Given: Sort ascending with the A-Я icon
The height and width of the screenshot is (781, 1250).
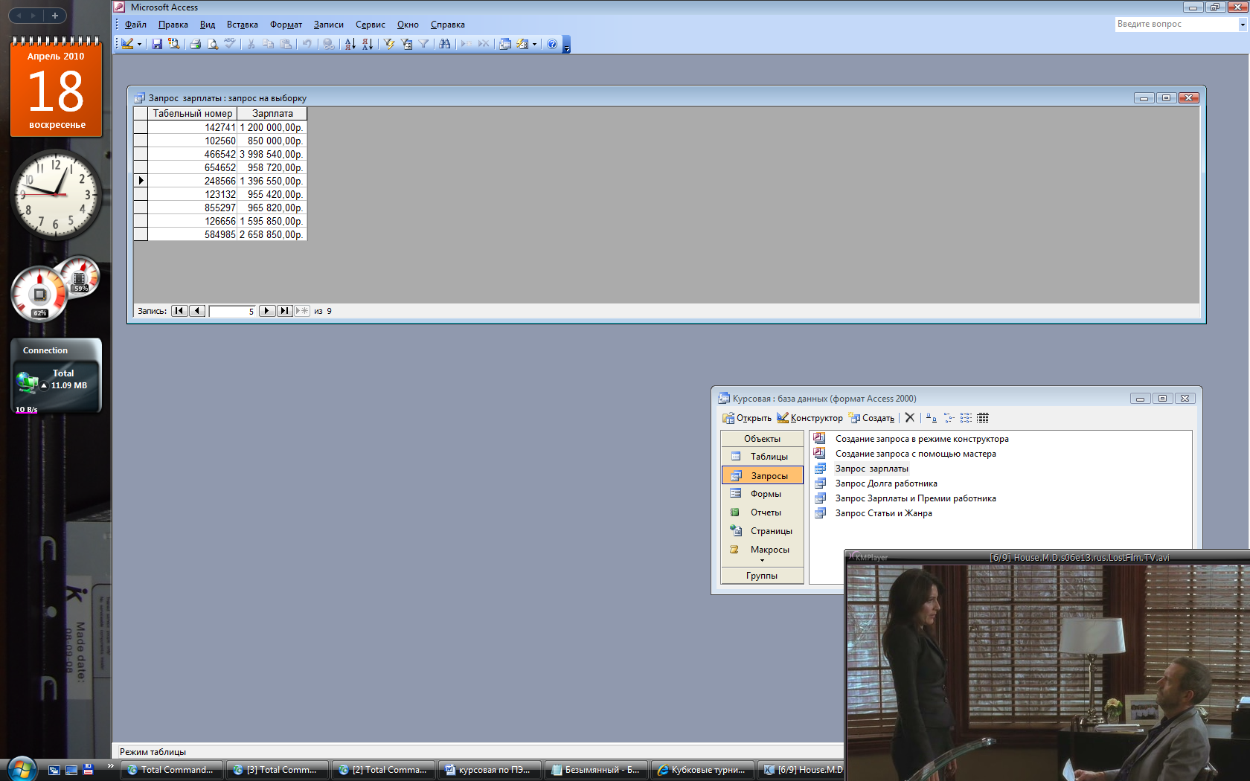Looking at the screenshot, I should tap(350, 44).
